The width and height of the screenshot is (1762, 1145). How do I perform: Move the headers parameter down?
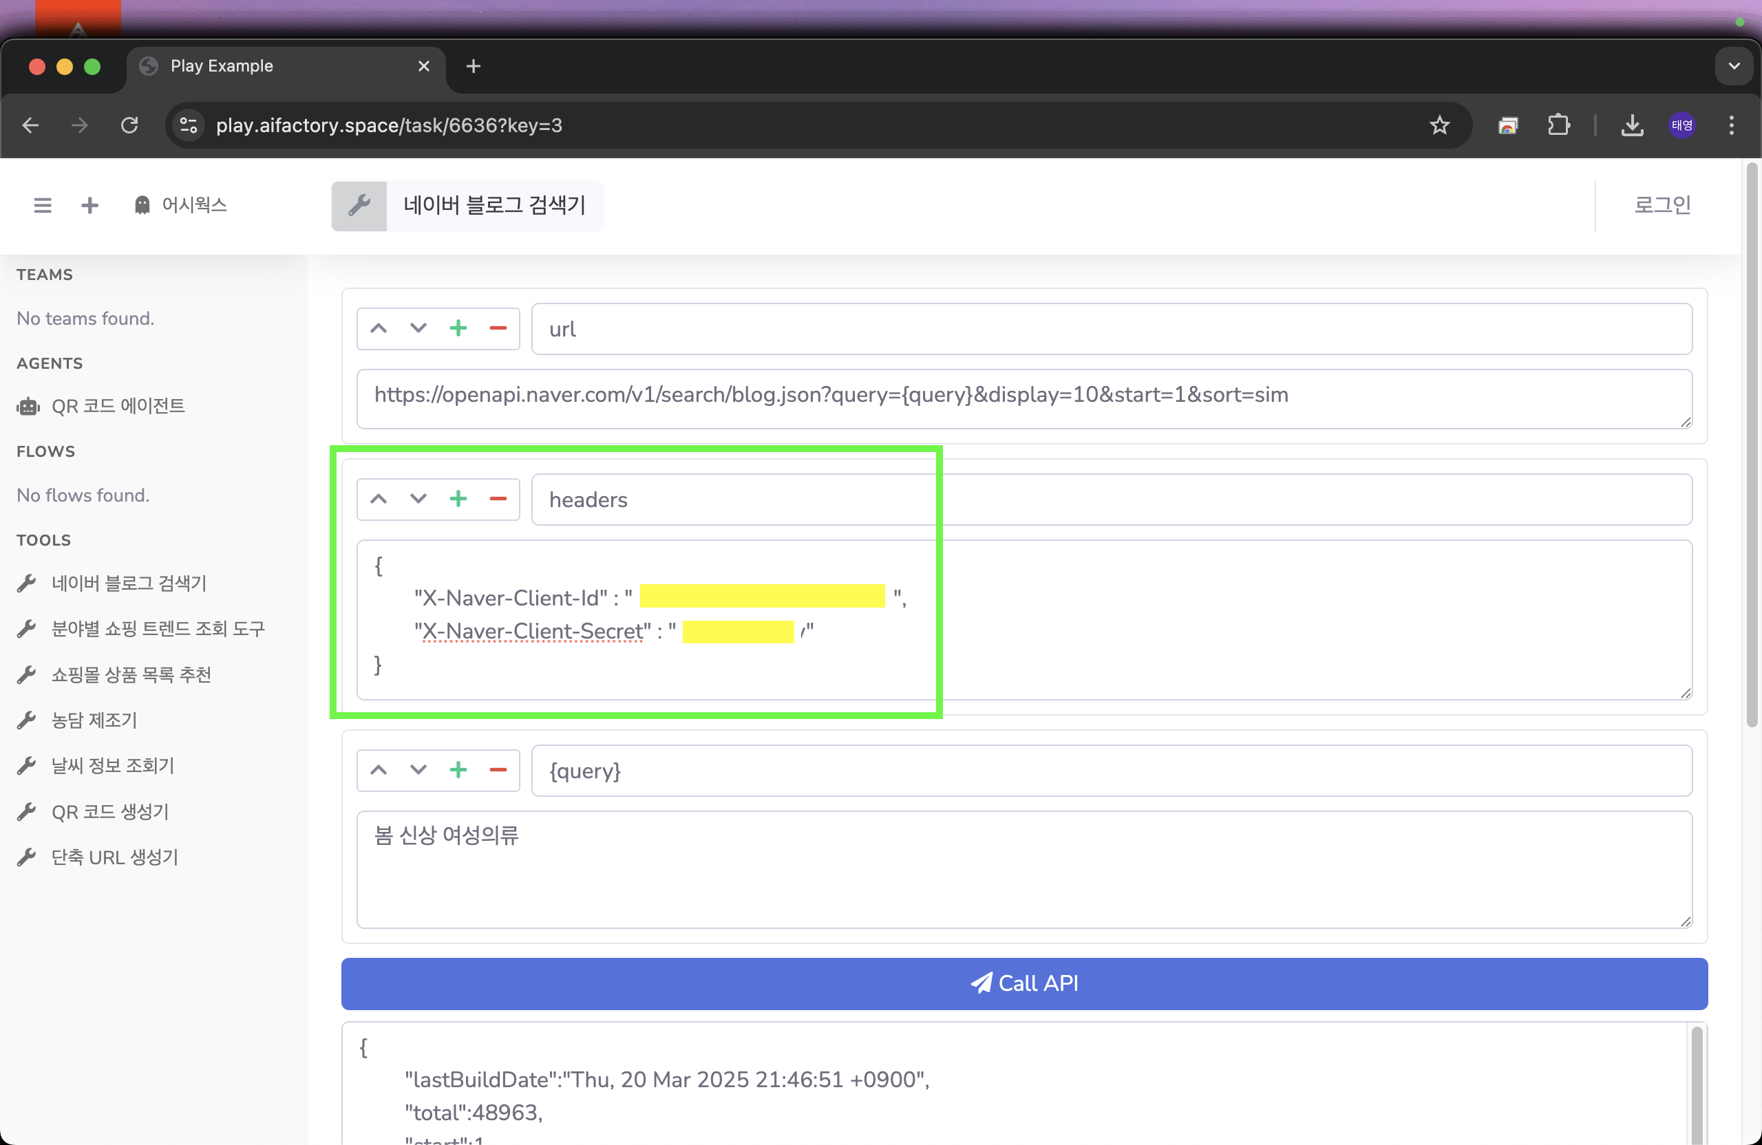click(x=418, y=500)
